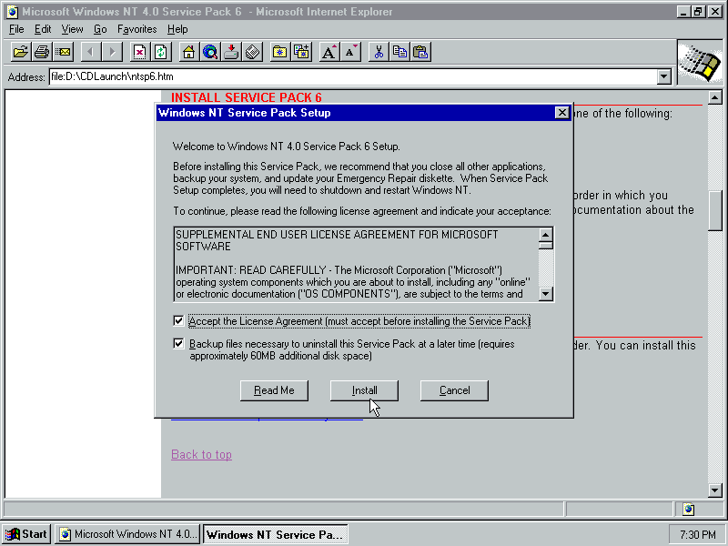
Task: Uncheck Accept the License Agreement checkbox
Action: [x=178, y=321]
